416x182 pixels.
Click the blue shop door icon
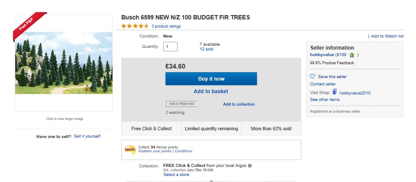tap(334, 92)
